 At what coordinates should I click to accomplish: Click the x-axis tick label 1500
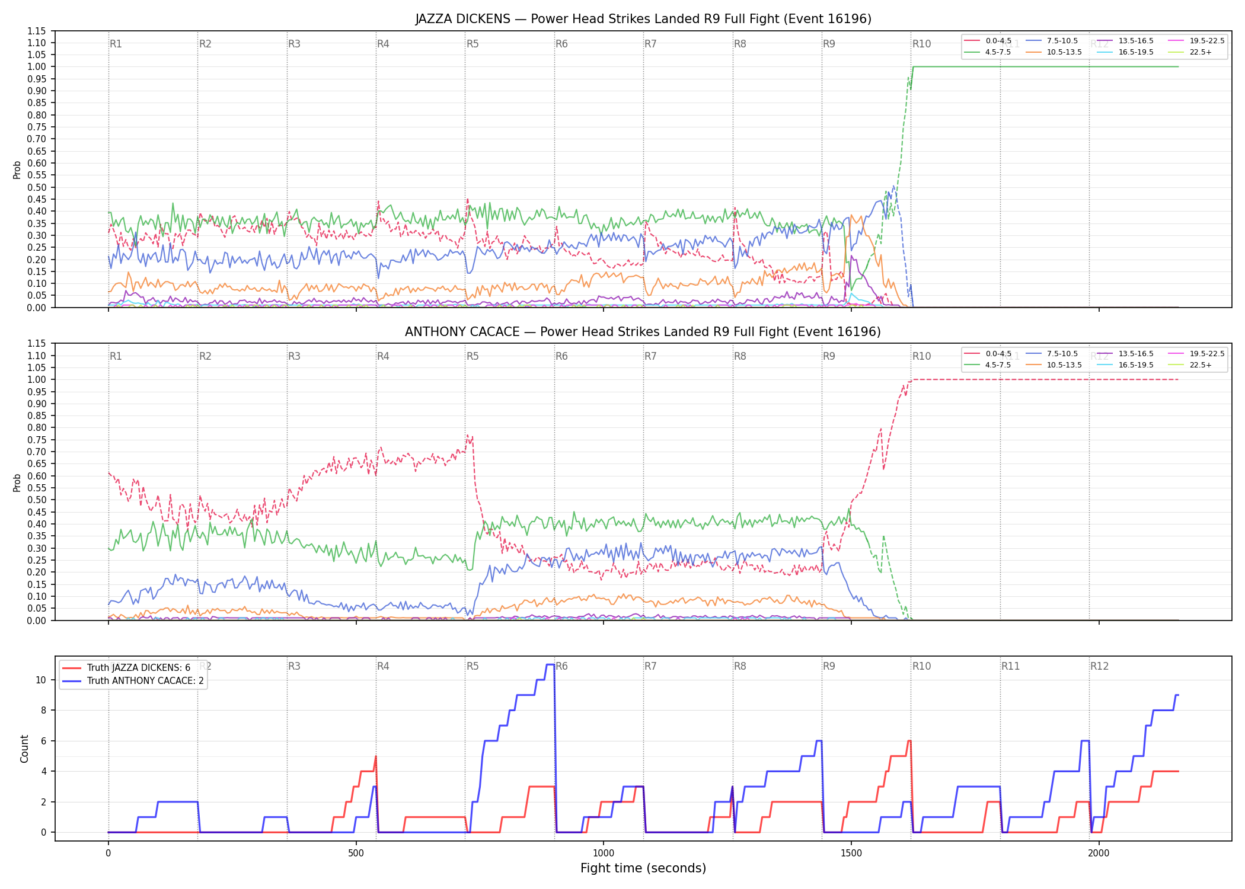851,853
